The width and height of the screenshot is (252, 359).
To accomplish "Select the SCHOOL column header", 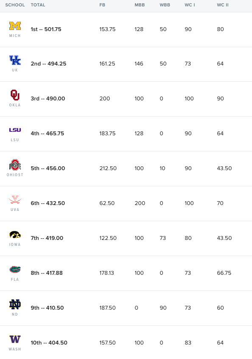I will pyautogui.click(x=15, y=5).
